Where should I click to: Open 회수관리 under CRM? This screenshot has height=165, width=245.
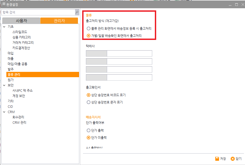click(18, 117)
